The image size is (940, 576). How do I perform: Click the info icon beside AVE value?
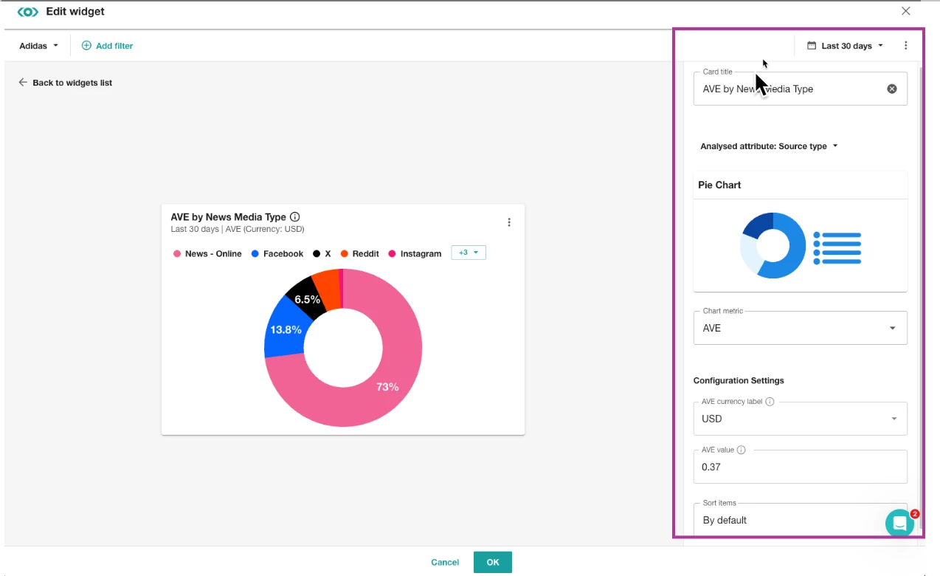[742, 450]
